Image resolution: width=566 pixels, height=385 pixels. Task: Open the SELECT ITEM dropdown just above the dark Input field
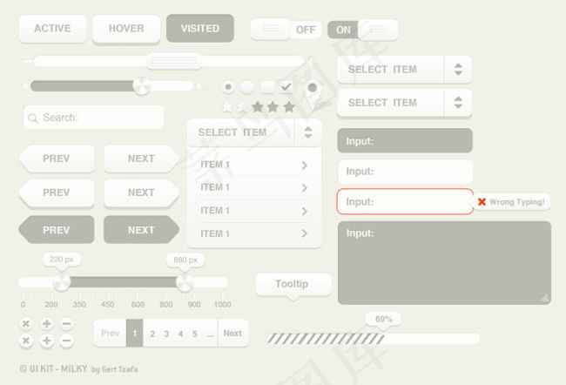click(404, 103)
